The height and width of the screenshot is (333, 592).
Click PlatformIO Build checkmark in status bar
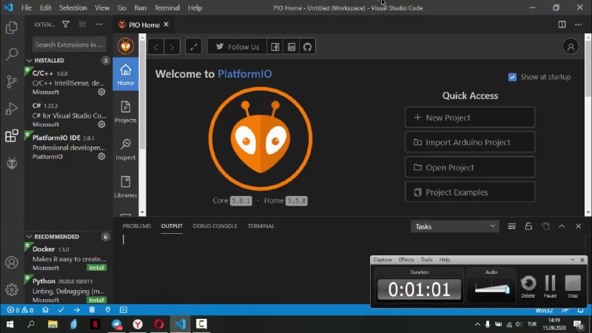tap(61, 310)
